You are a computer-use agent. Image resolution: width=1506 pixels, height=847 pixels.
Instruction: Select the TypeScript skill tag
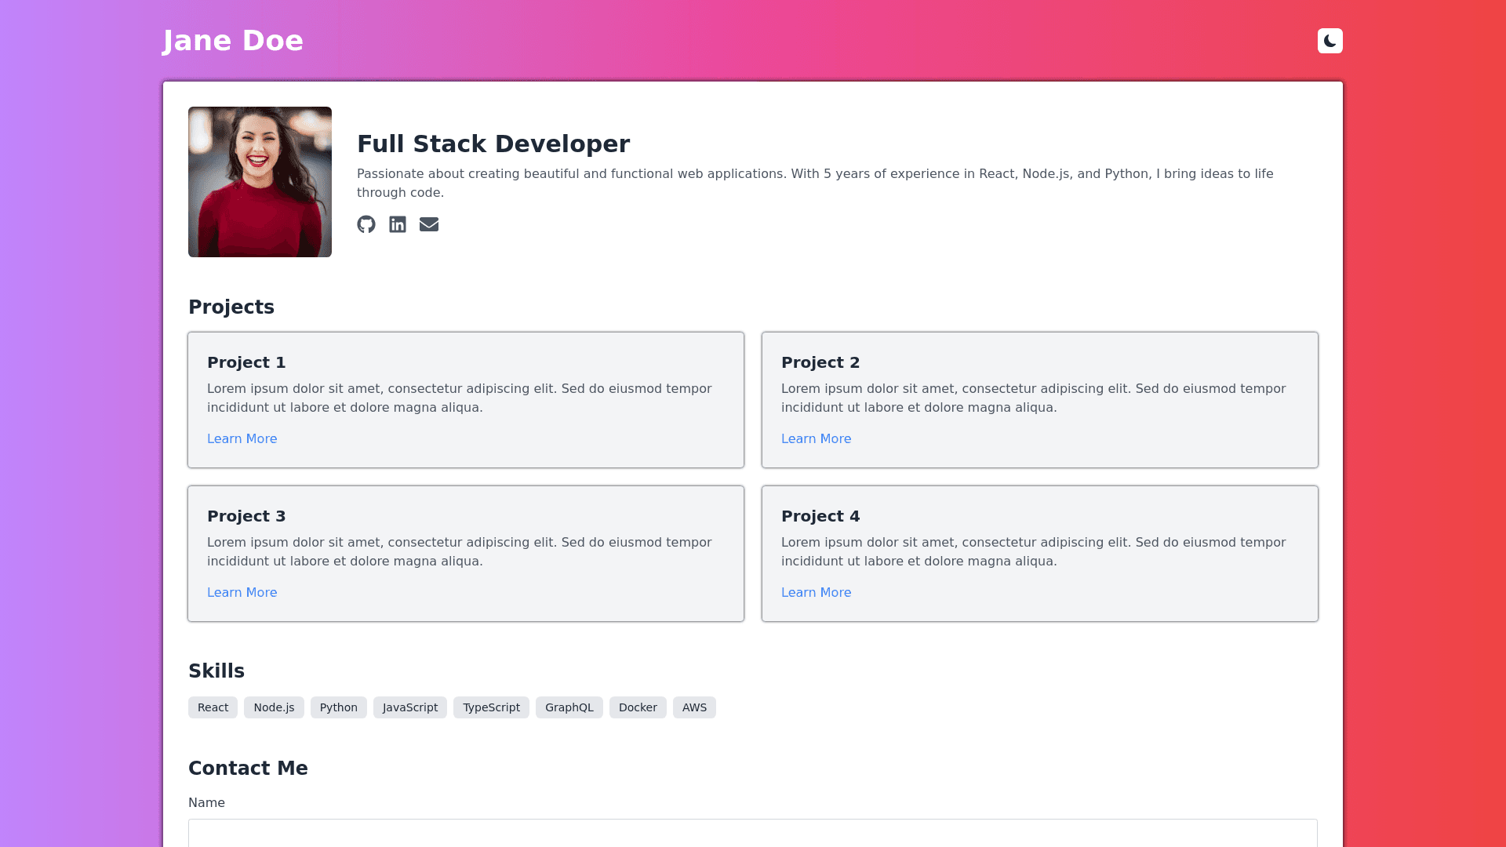(x=491, y=707)
